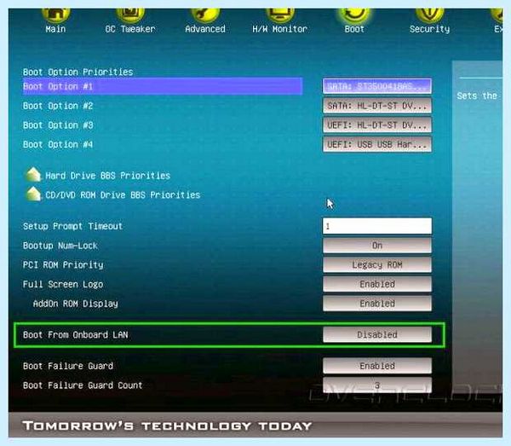
Task: Select the Boot Failure Guard label
Action: [68, 366]
